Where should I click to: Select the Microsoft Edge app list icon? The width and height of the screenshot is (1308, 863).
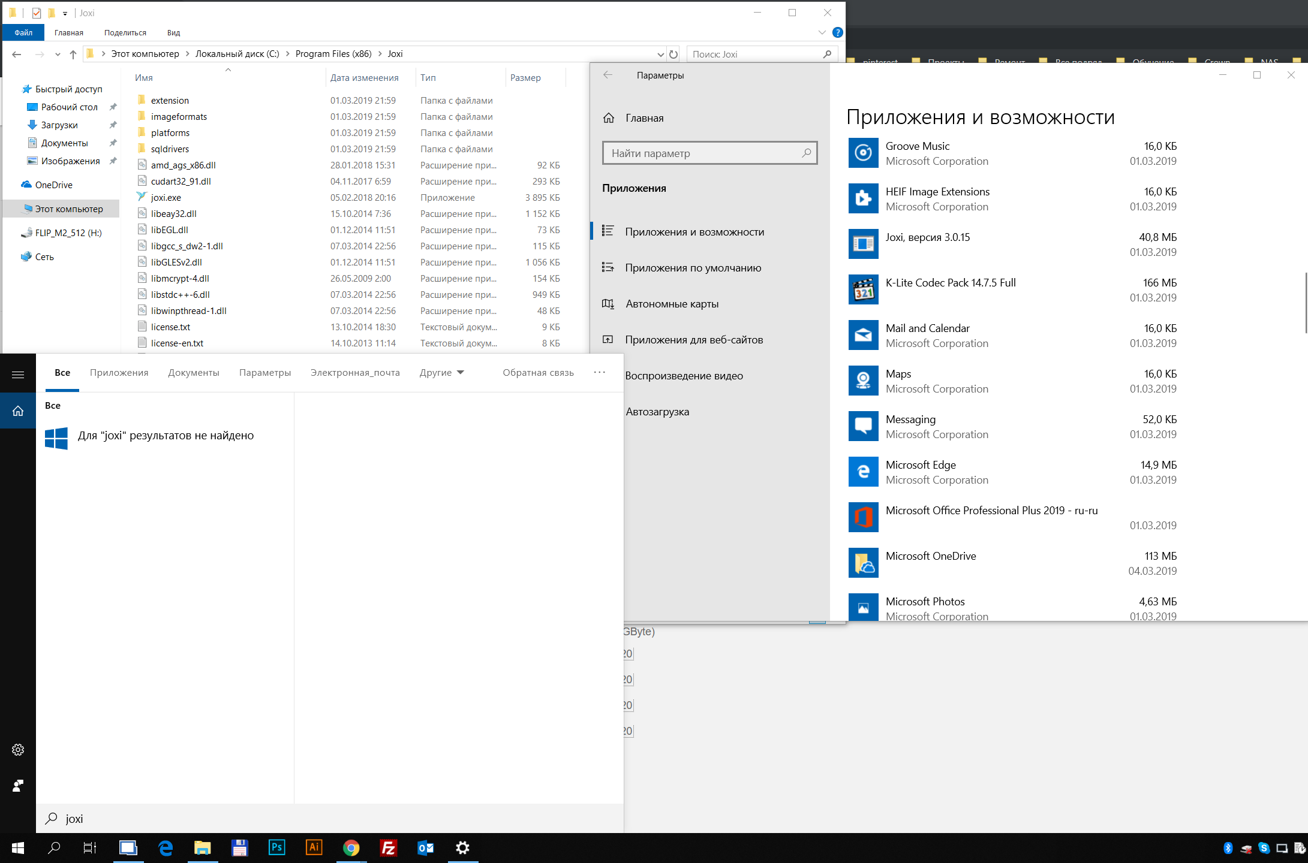click(863, 472)
